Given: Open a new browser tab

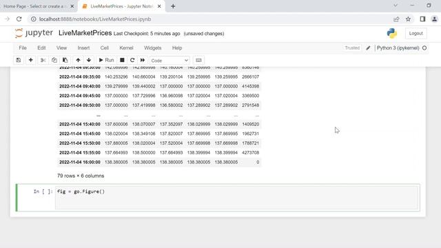Looking at the screenshot, I should click(x=173, y=6).
